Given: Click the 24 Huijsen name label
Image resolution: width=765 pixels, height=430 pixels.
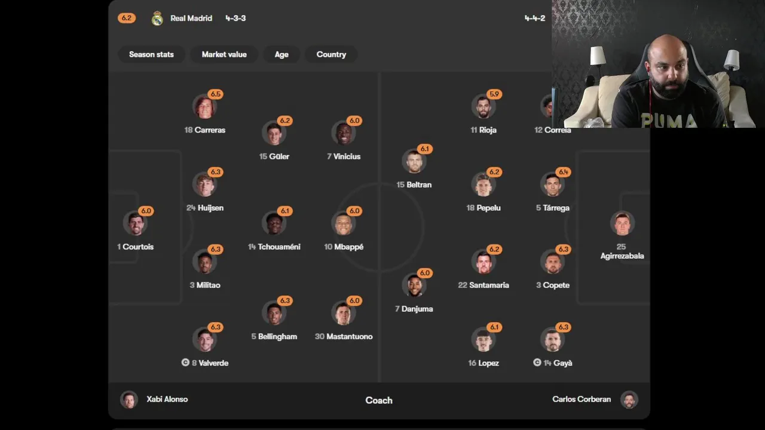Looking at the screenshot, I should [x=205, y=208].
